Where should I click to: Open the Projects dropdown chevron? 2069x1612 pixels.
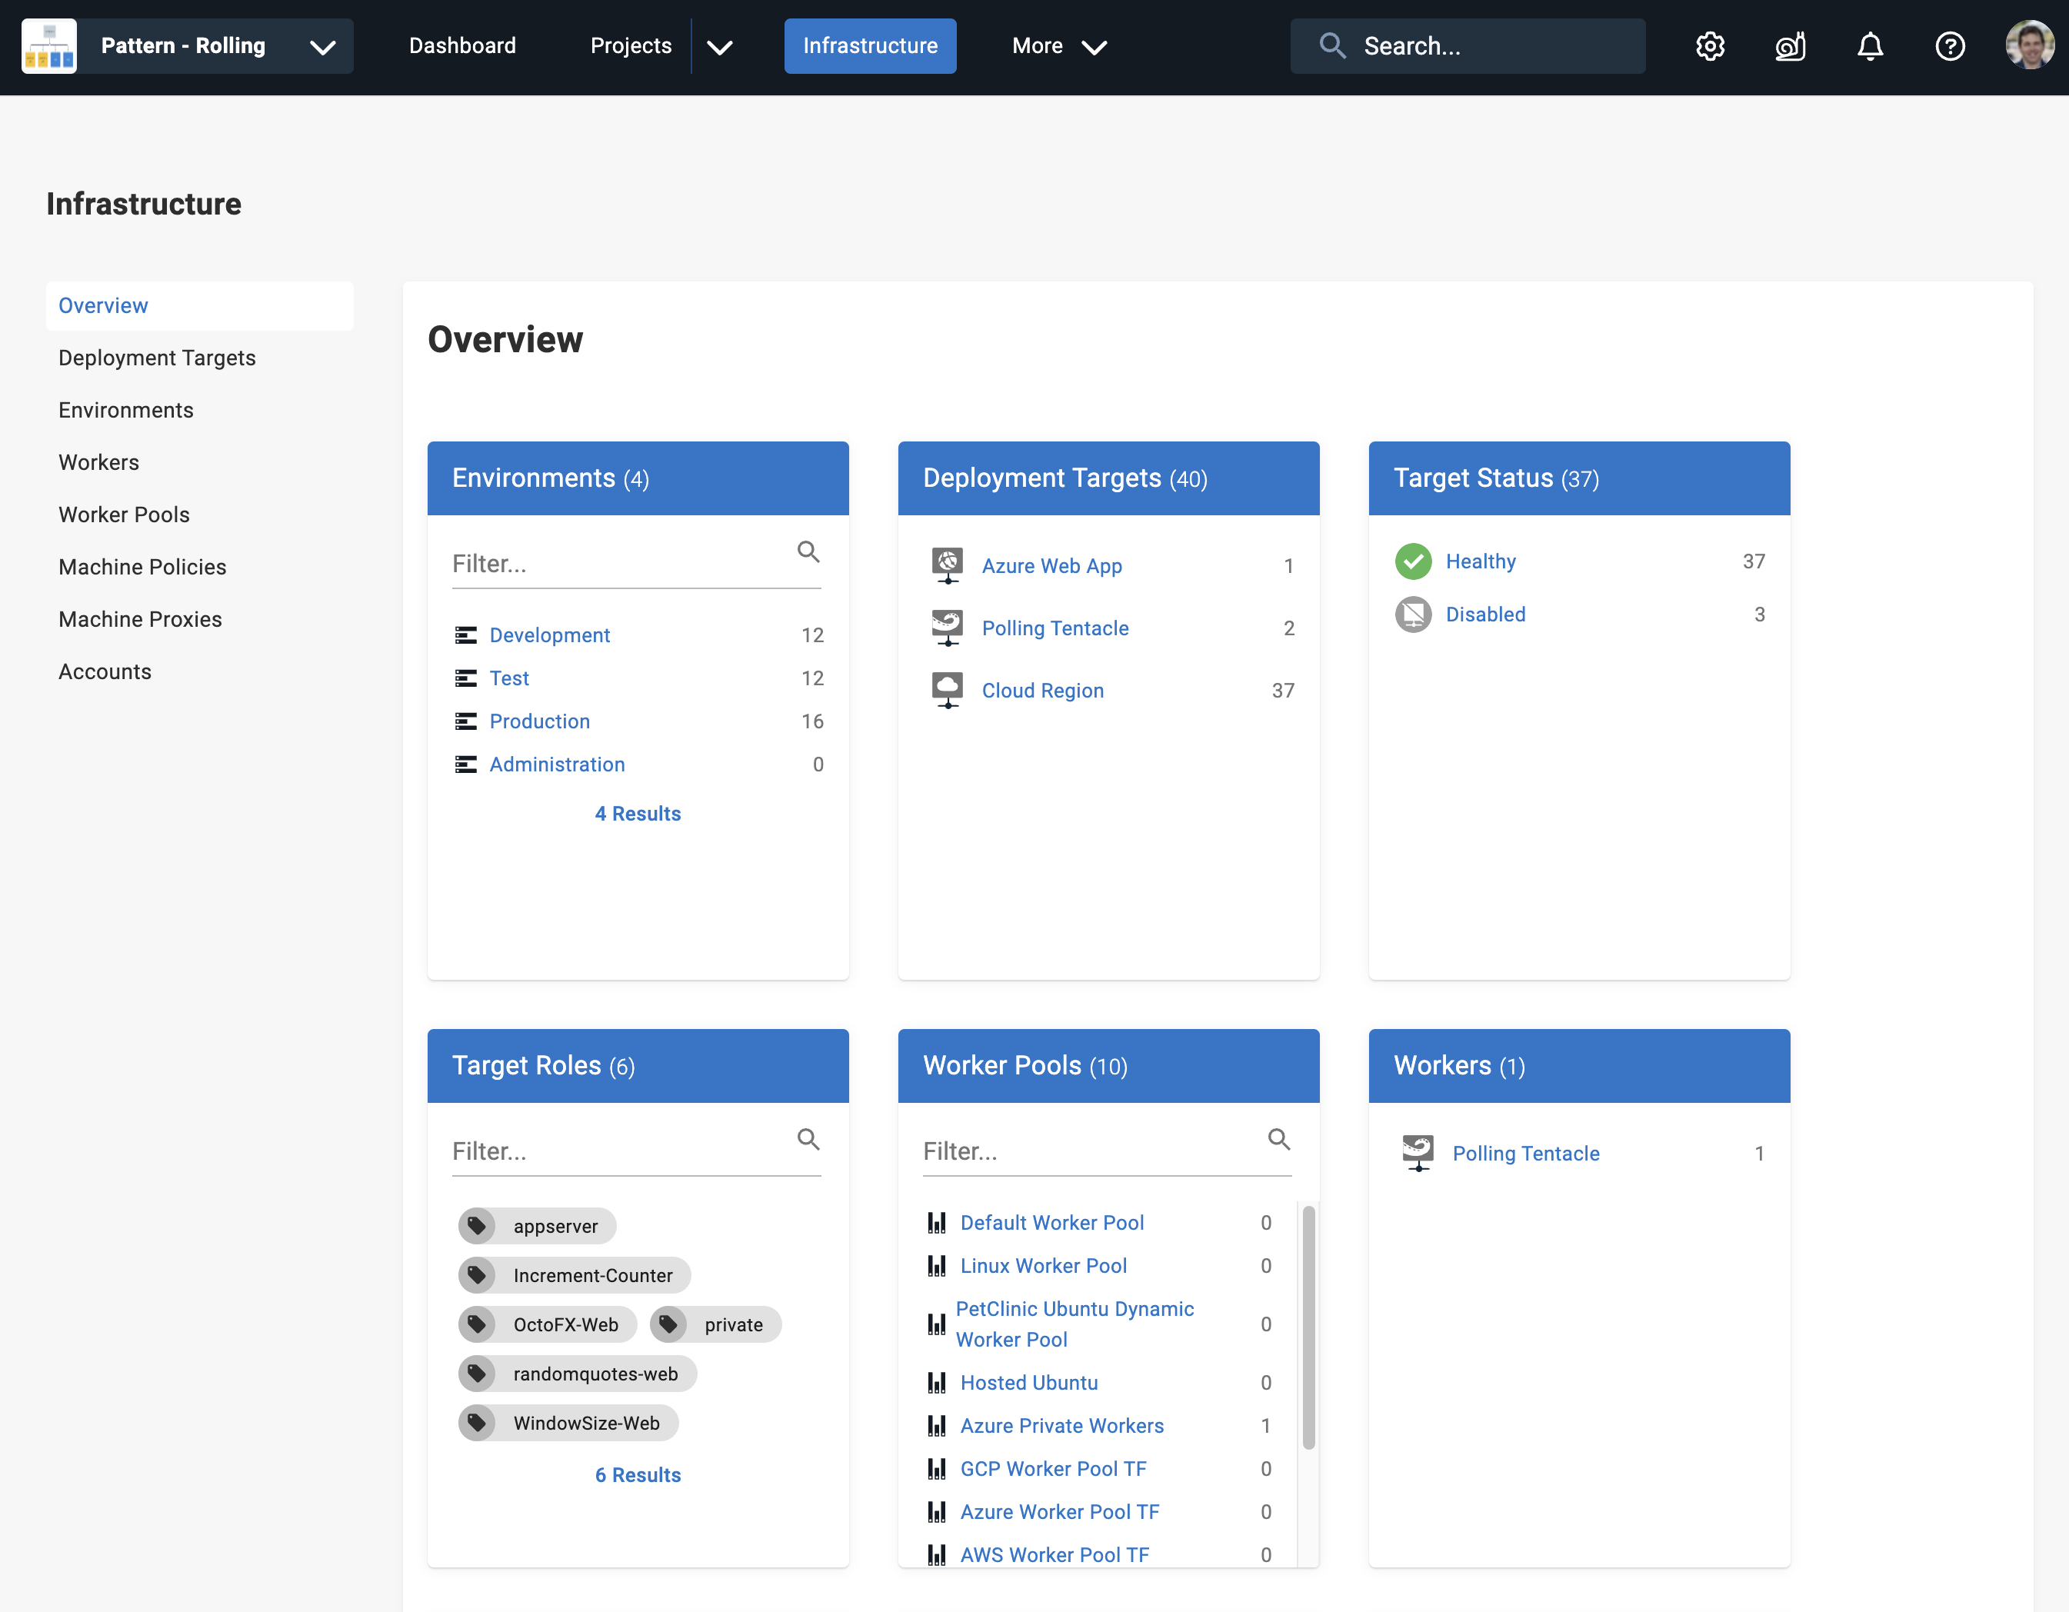(x=721, y=45)
